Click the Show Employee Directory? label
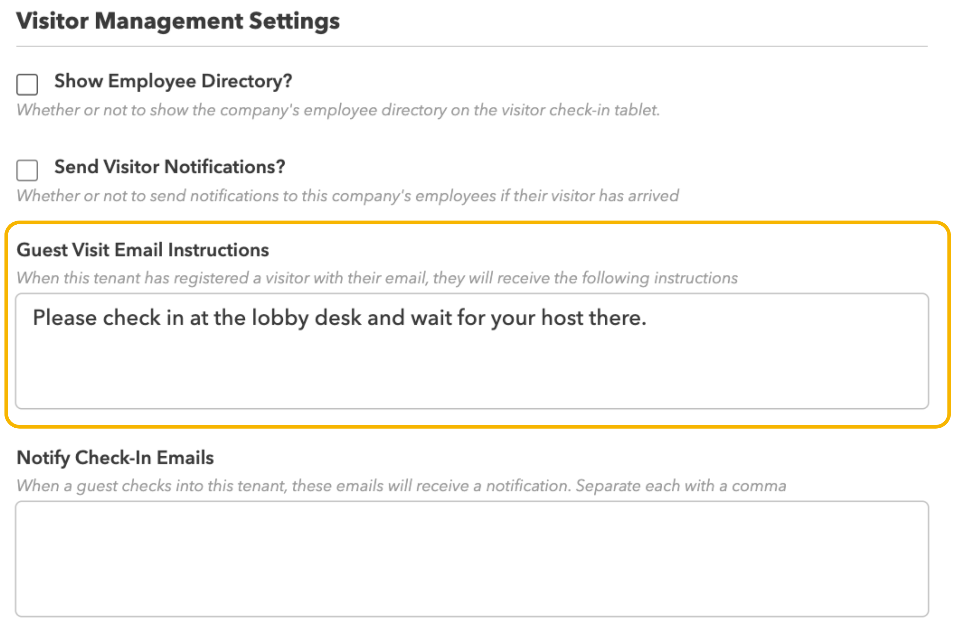This screenshot has width=974, height=623. tap(173, 81)
